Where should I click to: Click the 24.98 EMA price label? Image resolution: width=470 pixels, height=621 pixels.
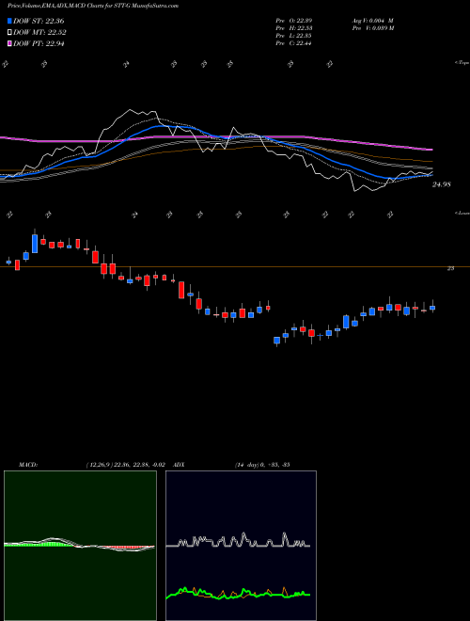pyautogui.click(x=442, y=184)
